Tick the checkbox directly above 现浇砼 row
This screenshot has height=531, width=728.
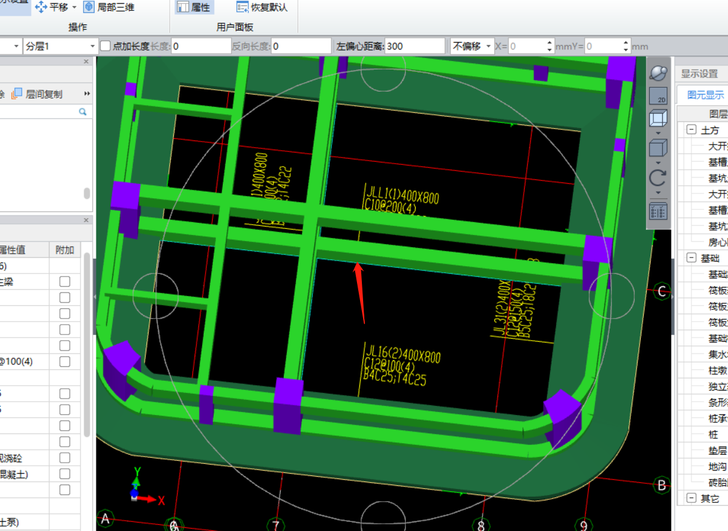pyautogui.click(x=65, y=442)
